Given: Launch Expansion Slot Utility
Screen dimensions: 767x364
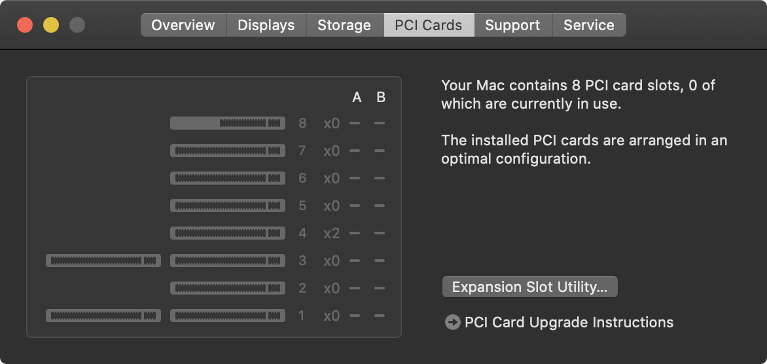Looking at the screenshot, I should (x=529, y=287).
